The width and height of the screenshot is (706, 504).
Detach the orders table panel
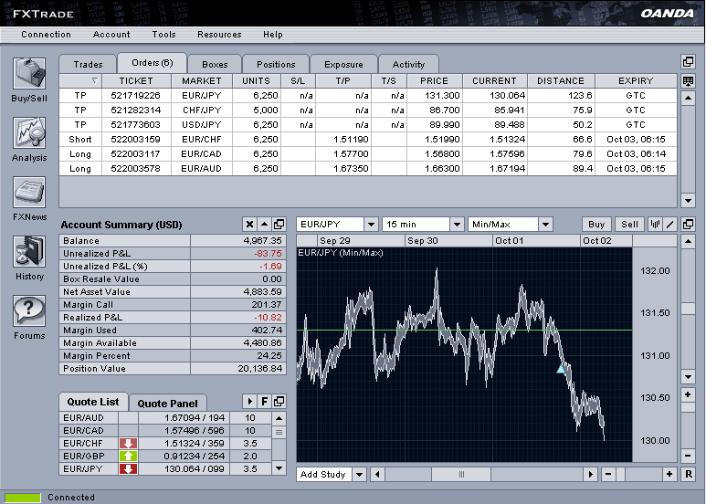(688, 62)
